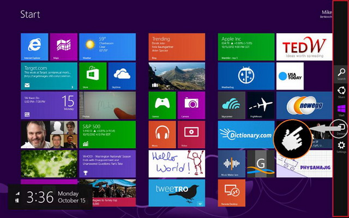Launch the Music Maker Jam tile
Viewport: 349px width, 218px height.
pyautogui.click(x=232, y=163)
